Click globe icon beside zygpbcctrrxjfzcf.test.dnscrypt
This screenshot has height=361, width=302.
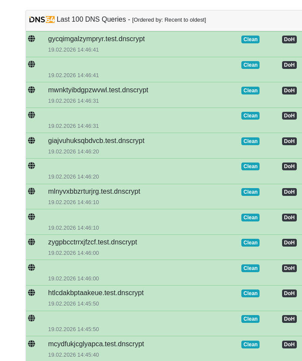[x=32, y=242]
